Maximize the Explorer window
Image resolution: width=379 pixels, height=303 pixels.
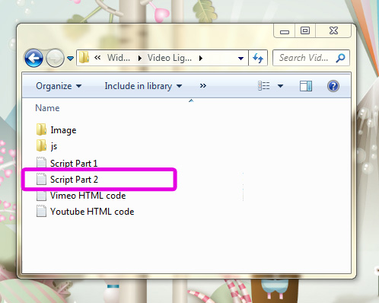(305, 31)
